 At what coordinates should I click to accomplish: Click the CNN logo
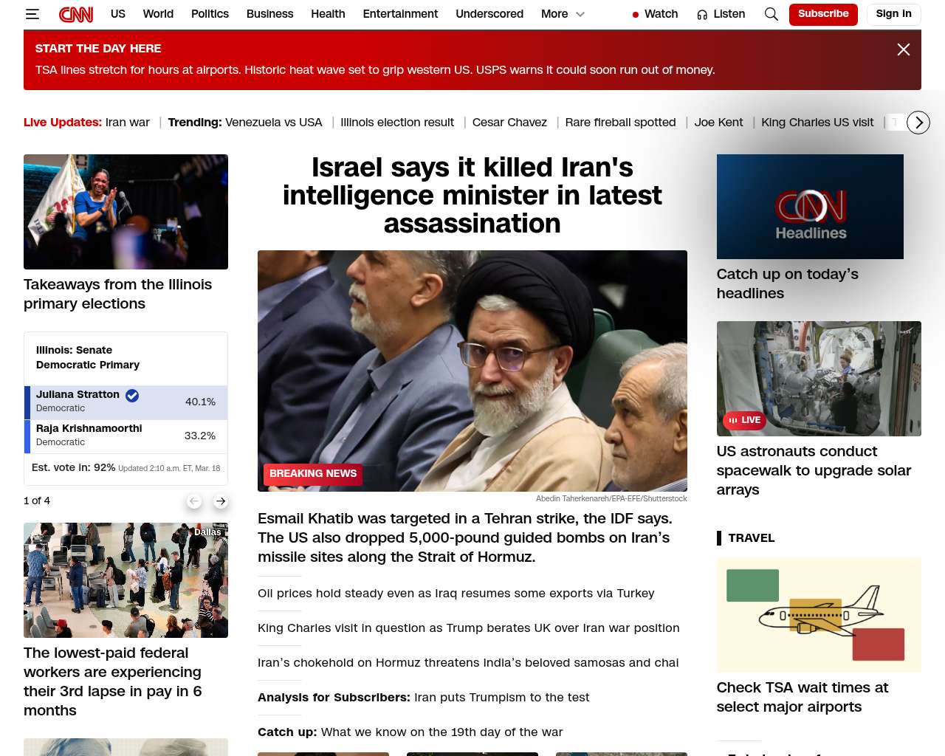tap(76, 14)
